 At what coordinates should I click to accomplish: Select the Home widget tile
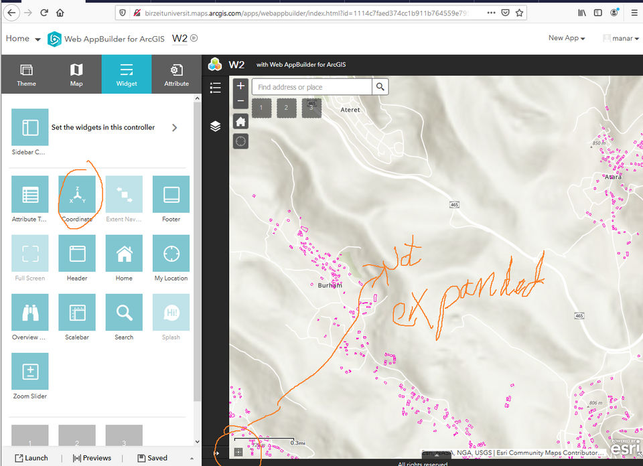point(124,253)
